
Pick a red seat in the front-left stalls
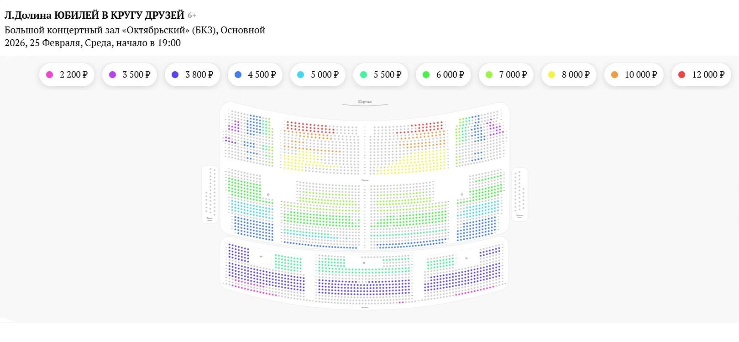pyautogui.click(x=301, y=125)
